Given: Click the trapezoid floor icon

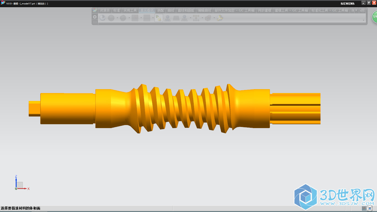Looking at the screenshot, I should [x=176, y=18].
